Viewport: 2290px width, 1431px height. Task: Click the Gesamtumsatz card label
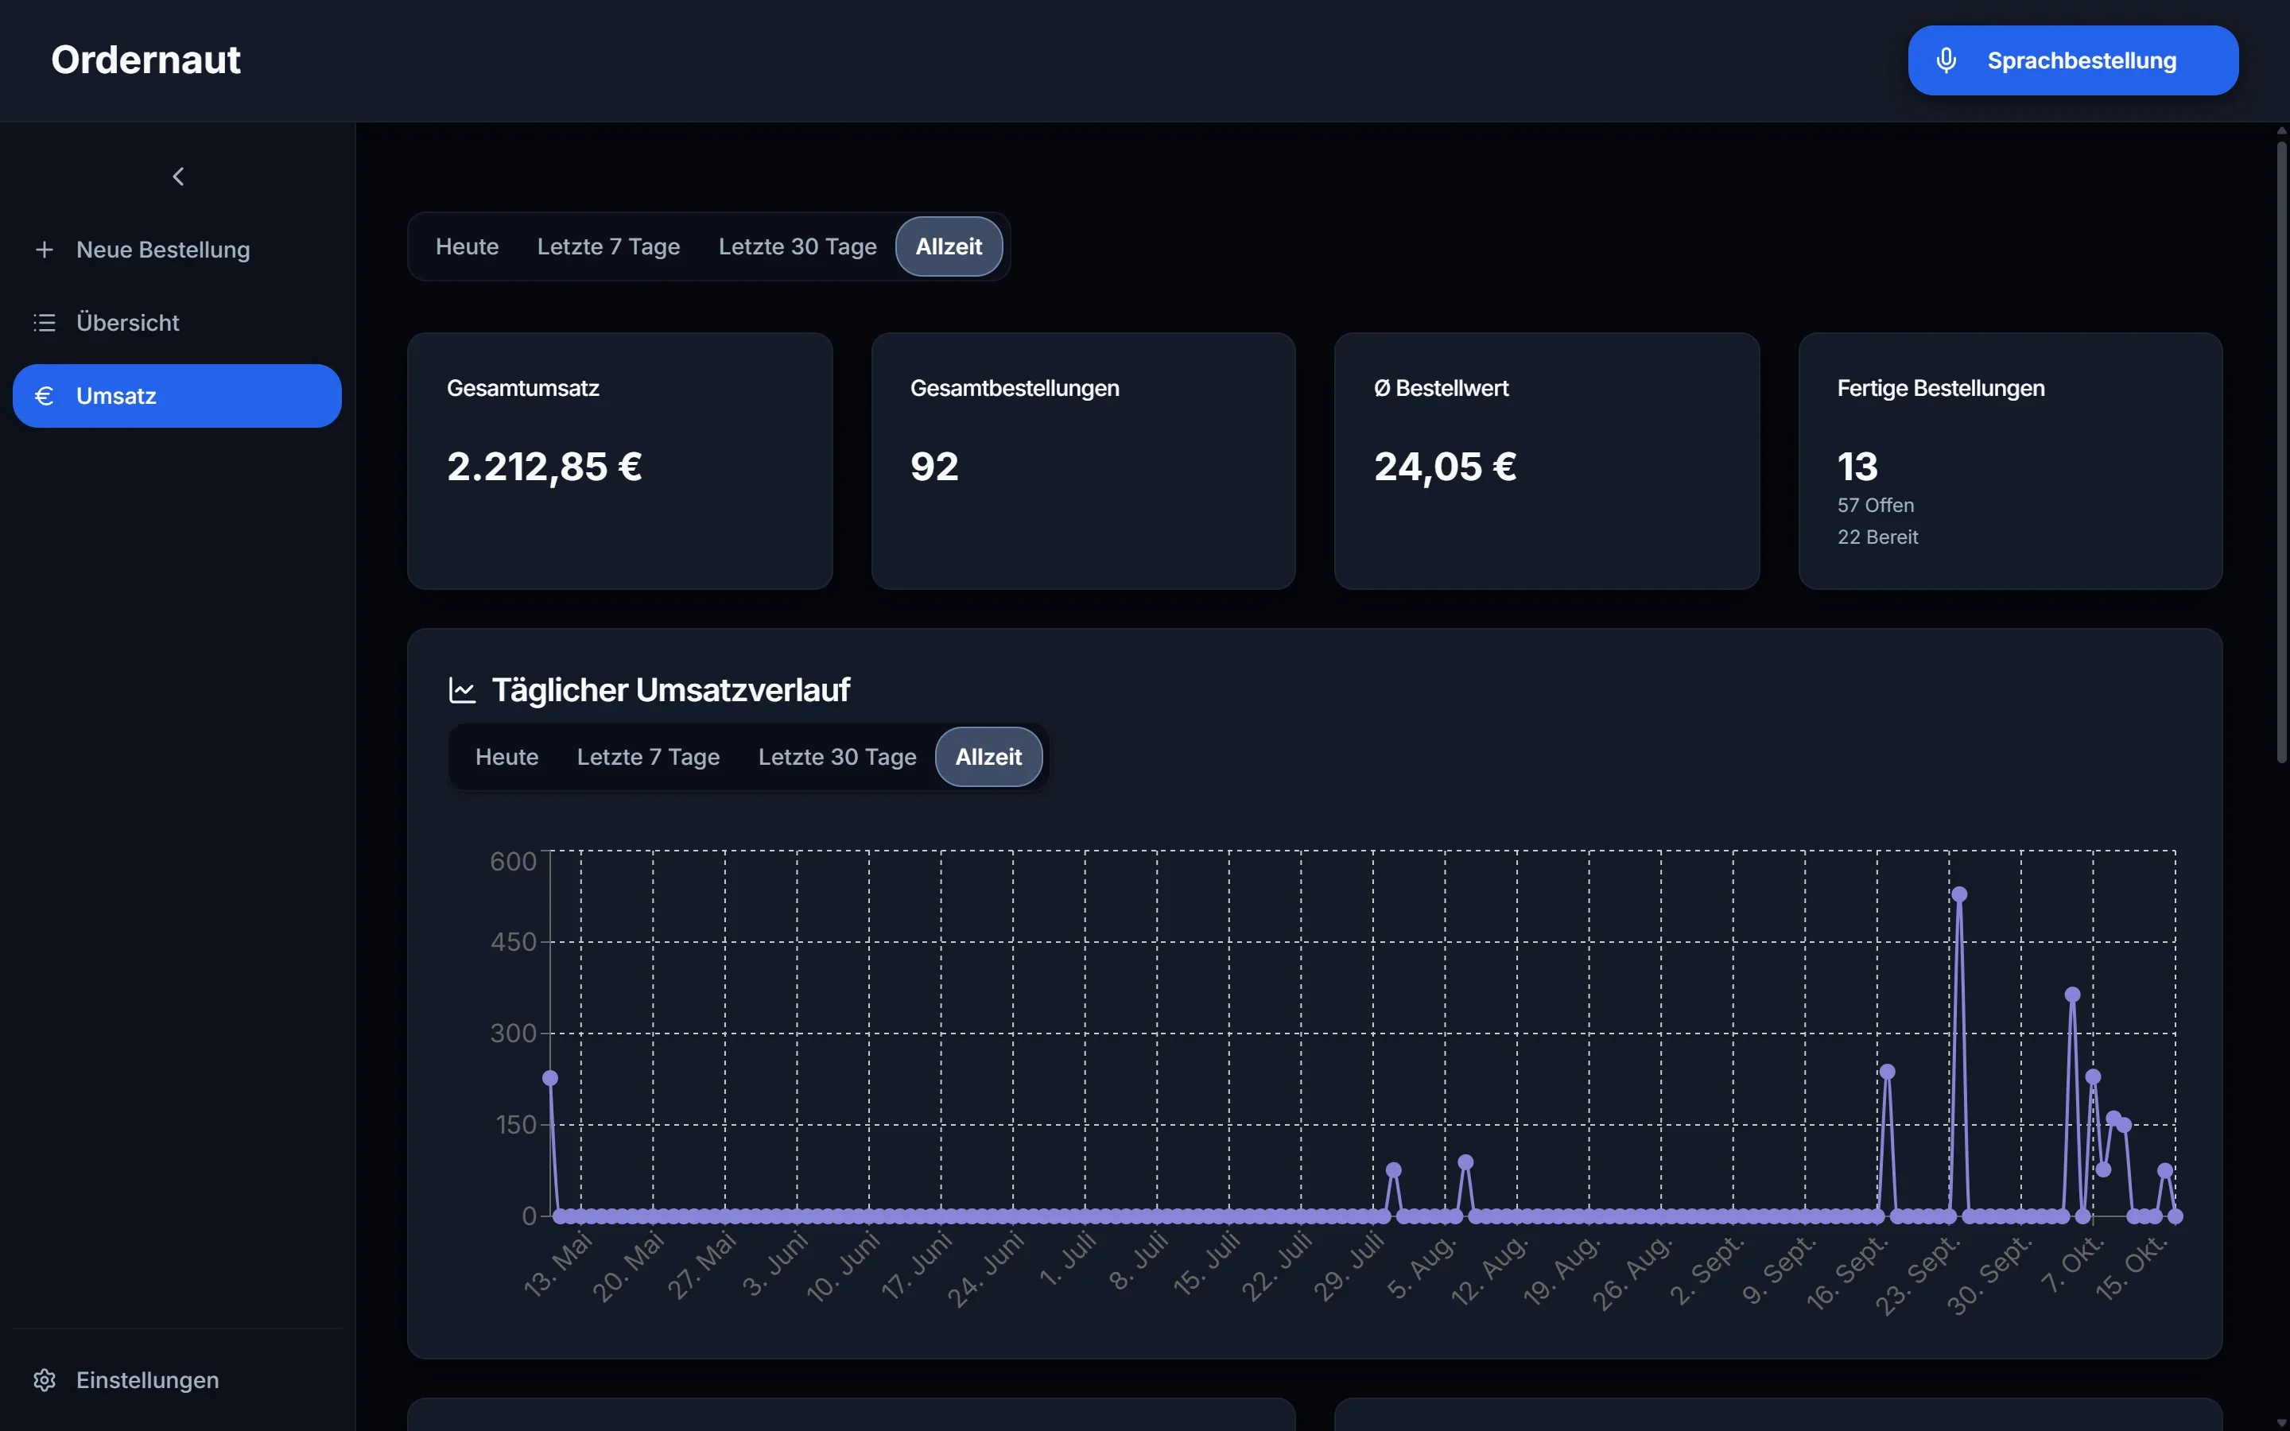(522, 388)
